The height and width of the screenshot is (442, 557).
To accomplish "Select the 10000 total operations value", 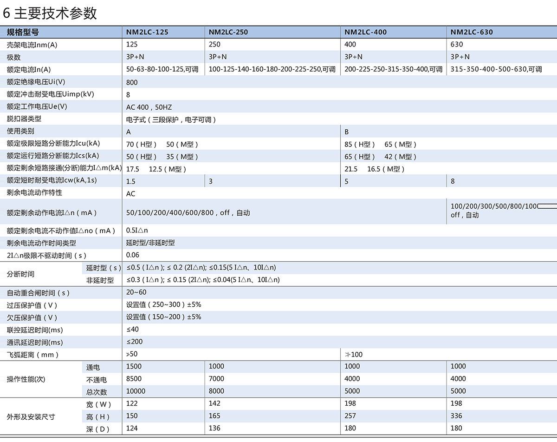I will [x=136, y=391].
